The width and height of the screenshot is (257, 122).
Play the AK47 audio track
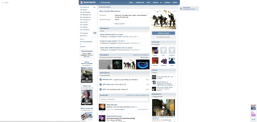(101, 89)
